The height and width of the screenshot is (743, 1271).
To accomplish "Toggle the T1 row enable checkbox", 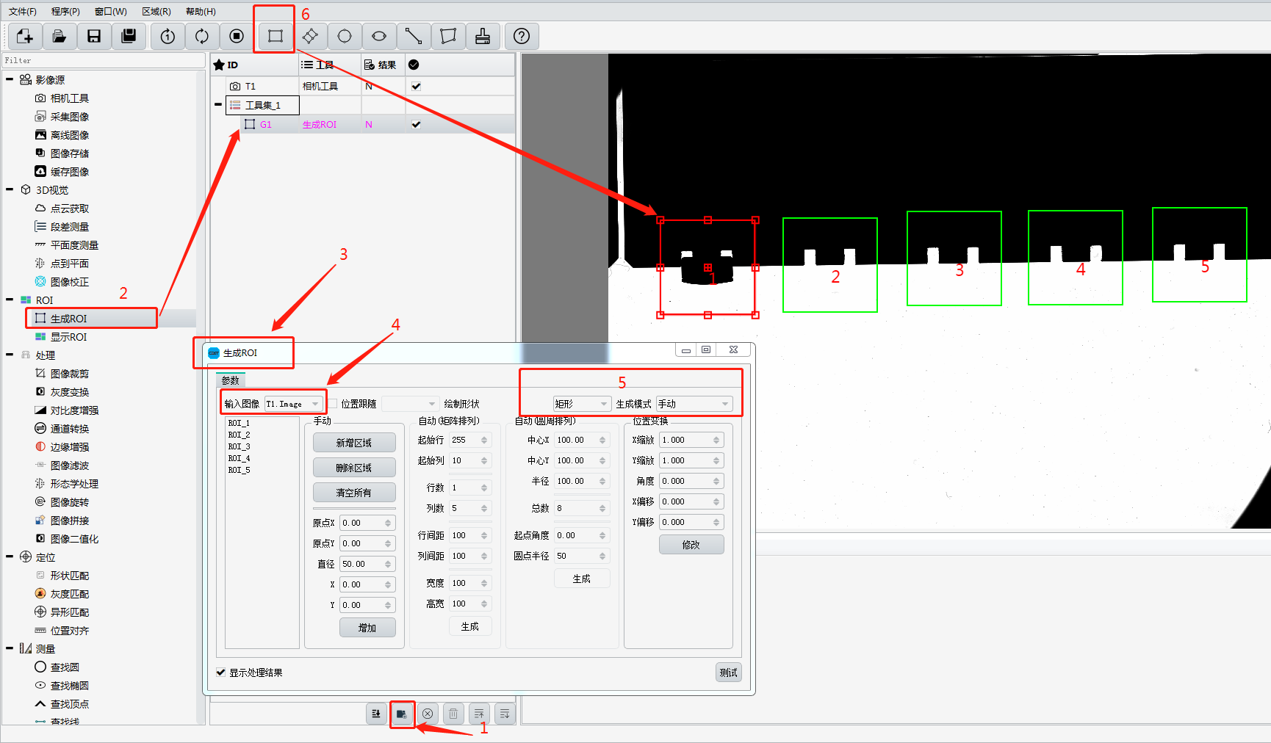I will tap(416, 86).
